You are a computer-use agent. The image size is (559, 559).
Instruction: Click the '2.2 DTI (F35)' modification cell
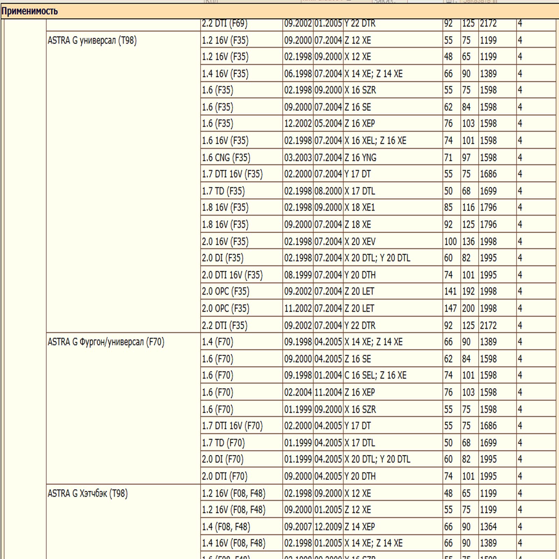pyautogui.click(x=225, y=325)
